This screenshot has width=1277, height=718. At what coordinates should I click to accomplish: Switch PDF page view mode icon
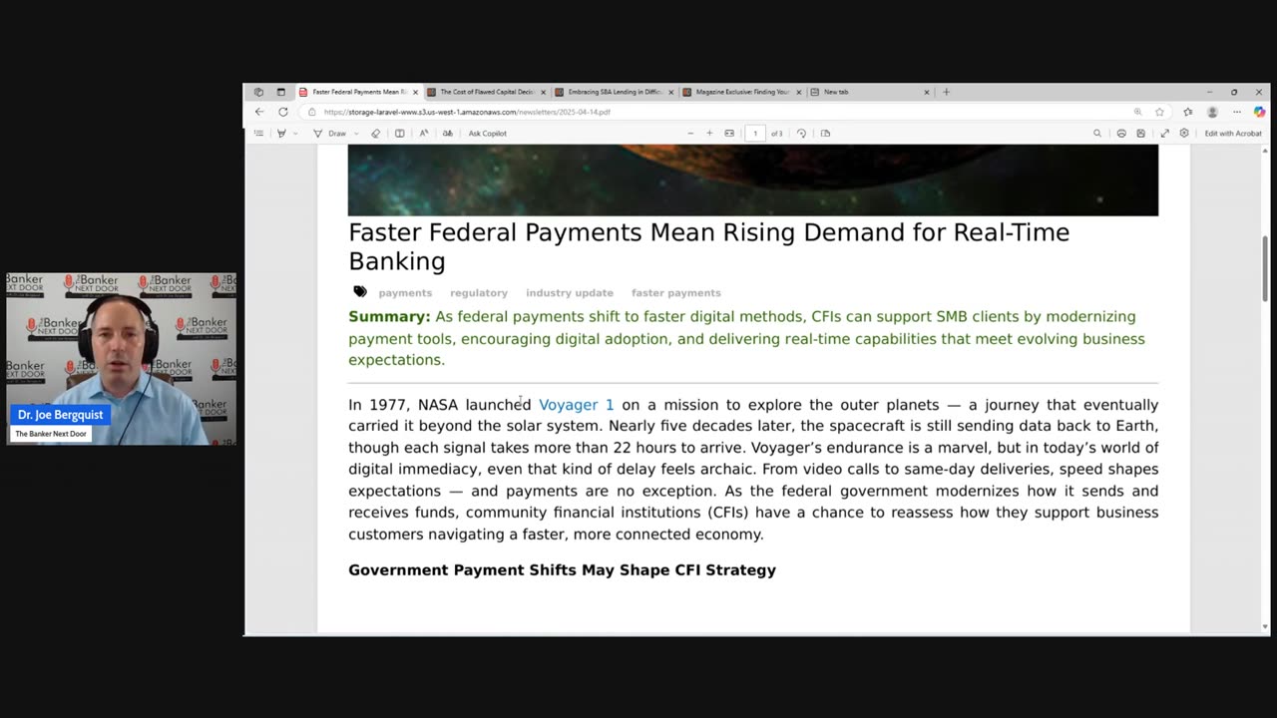click(x=825, y=133)
